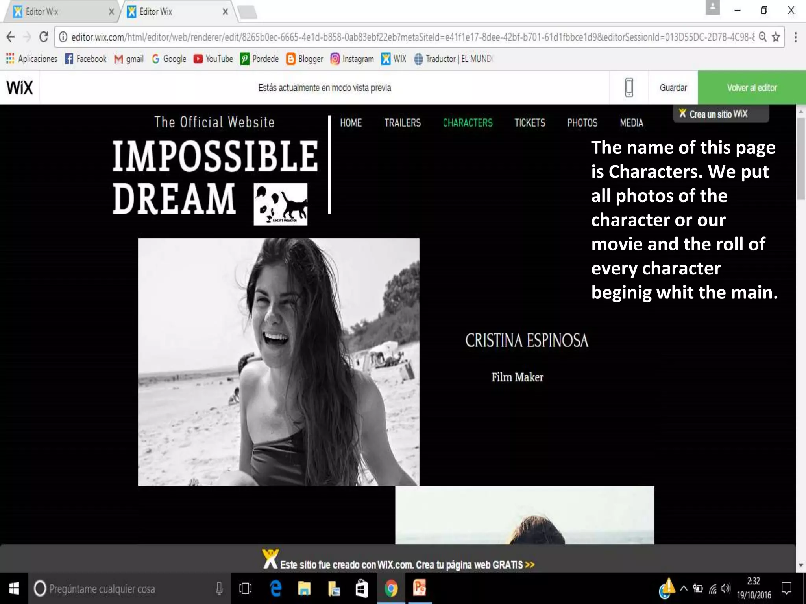Click Volver al editor button
This screenshot has width=806, height=604.
tap(751, 87)
